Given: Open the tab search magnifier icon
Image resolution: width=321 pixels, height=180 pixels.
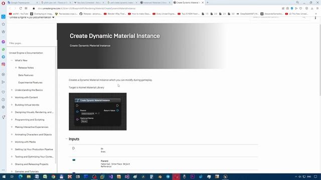Looking at the screenshot, I should point(297,2).
